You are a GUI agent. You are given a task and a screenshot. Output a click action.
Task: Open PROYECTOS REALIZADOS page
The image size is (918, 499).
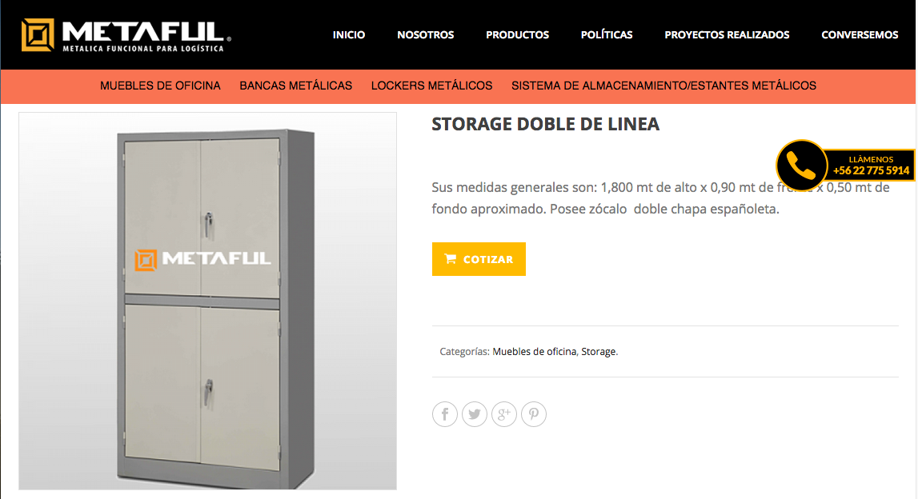pos(728,35)
